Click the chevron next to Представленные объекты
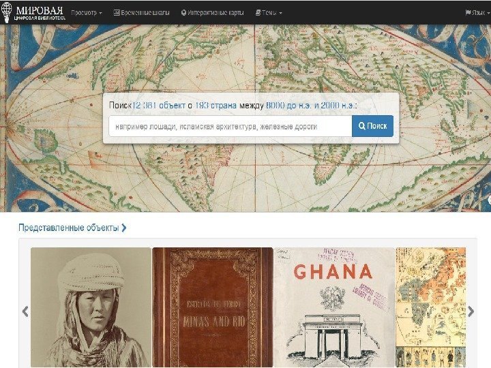The image size is (491, 368). click(x=124, y=228)
